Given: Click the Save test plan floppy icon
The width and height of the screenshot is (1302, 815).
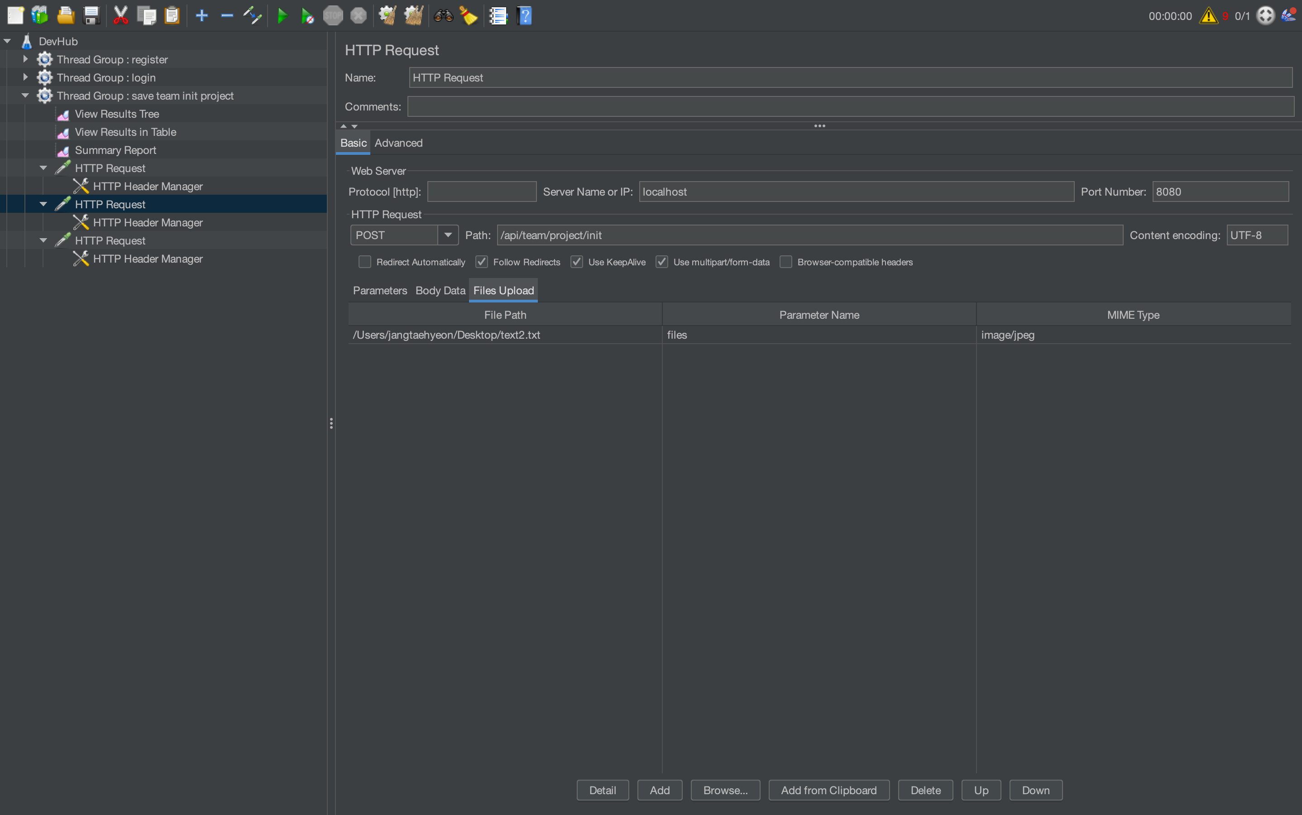Looking at the screenshot, I should [91, 16].
